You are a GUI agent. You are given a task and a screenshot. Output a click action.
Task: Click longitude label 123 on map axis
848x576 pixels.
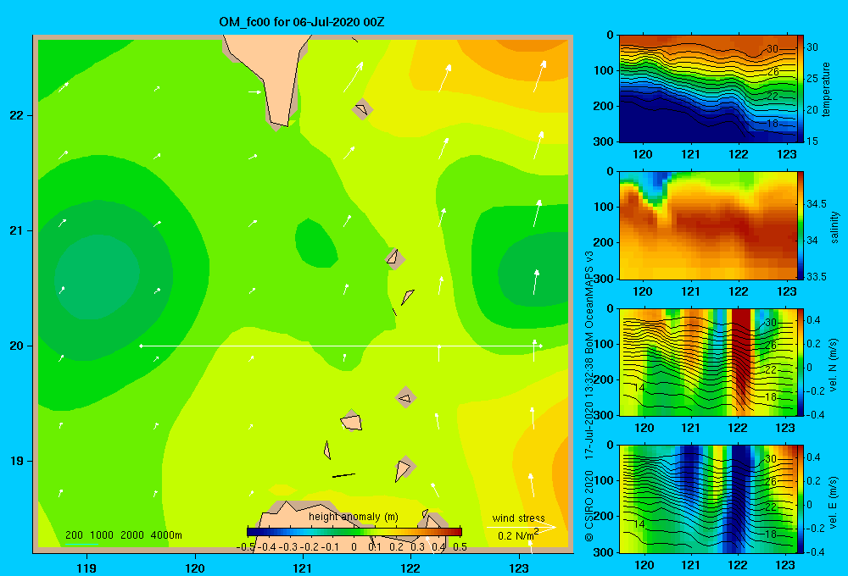point(519,568)
